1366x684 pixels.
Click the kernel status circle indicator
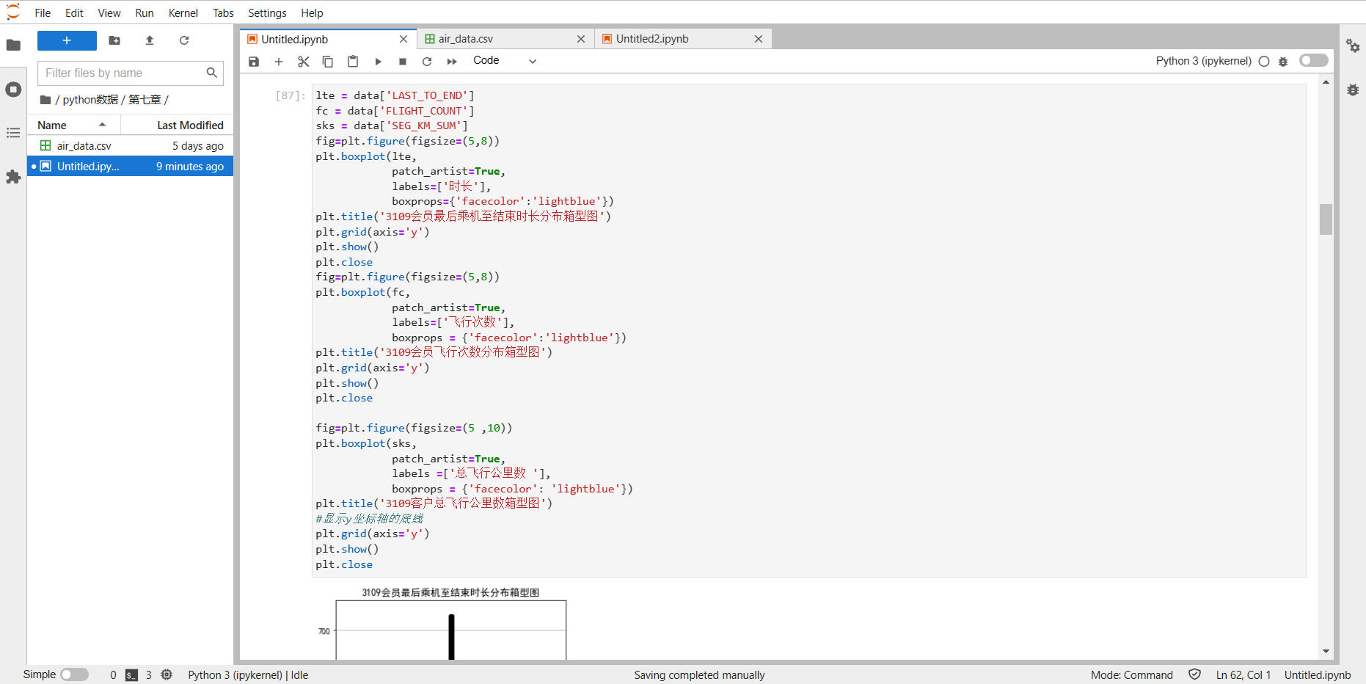(1264, 62)
